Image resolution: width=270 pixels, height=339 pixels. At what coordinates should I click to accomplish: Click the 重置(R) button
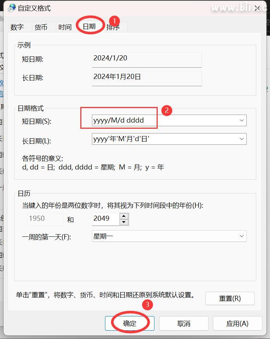click(230, 298)
